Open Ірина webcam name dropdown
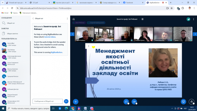197x111 pixels. [177, 40]
